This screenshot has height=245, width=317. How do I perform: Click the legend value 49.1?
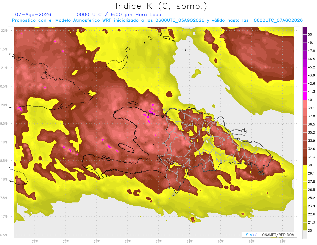coord(311,43)
